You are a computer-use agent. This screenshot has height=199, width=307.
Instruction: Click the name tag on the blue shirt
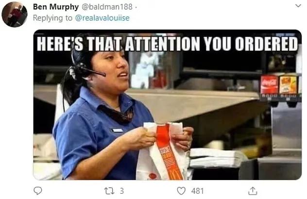tap(118, 130)
